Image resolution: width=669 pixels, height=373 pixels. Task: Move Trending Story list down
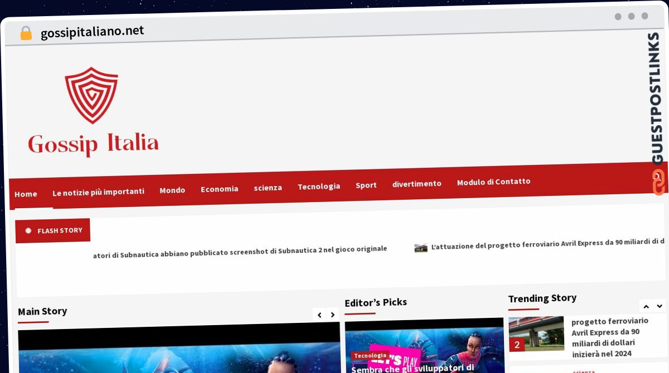point(660,306)
